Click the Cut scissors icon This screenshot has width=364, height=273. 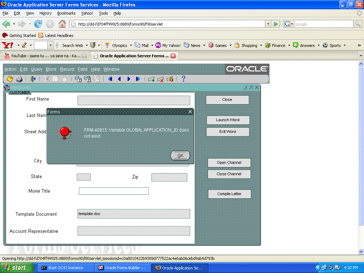46,79
